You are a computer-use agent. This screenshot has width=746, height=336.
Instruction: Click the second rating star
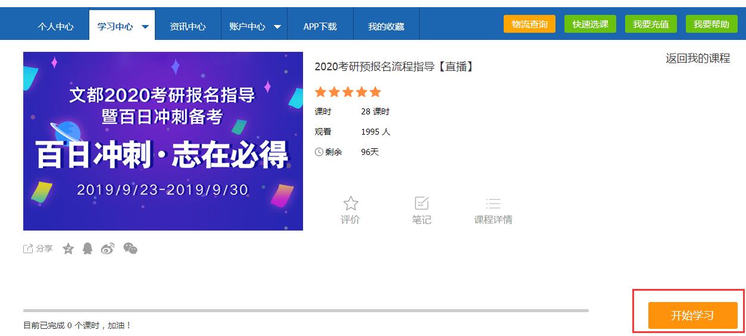pos(335,92)
